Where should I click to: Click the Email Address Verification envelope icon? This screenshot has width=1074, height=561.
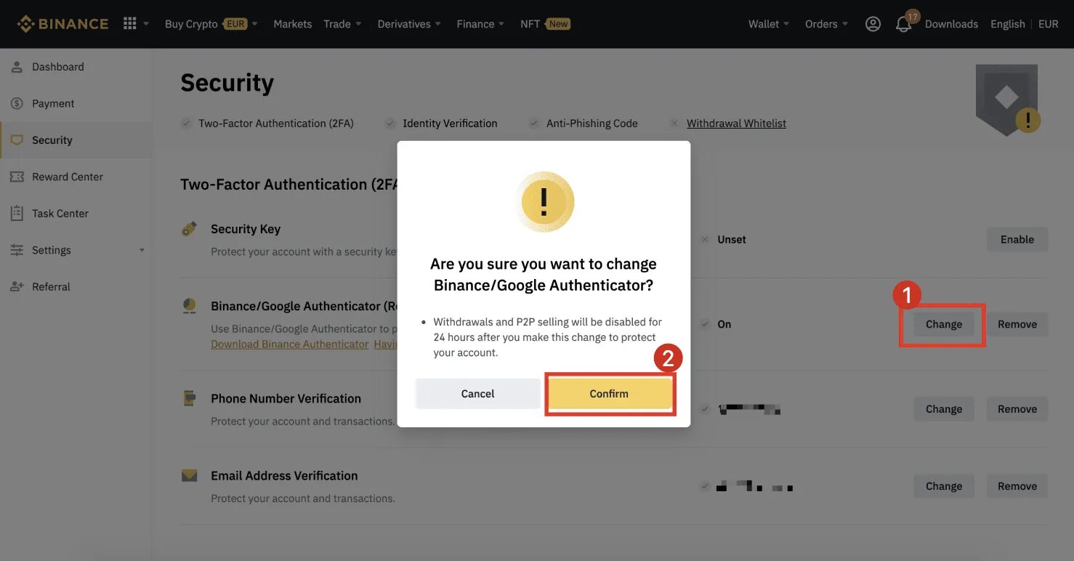click(x=189, y=476)
